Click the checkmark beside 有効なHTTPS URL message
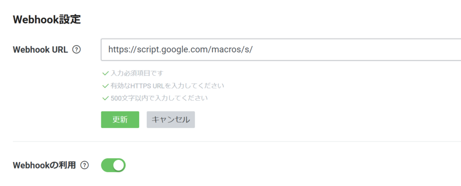Screen dimensions: 461x186 pos(105,86)
